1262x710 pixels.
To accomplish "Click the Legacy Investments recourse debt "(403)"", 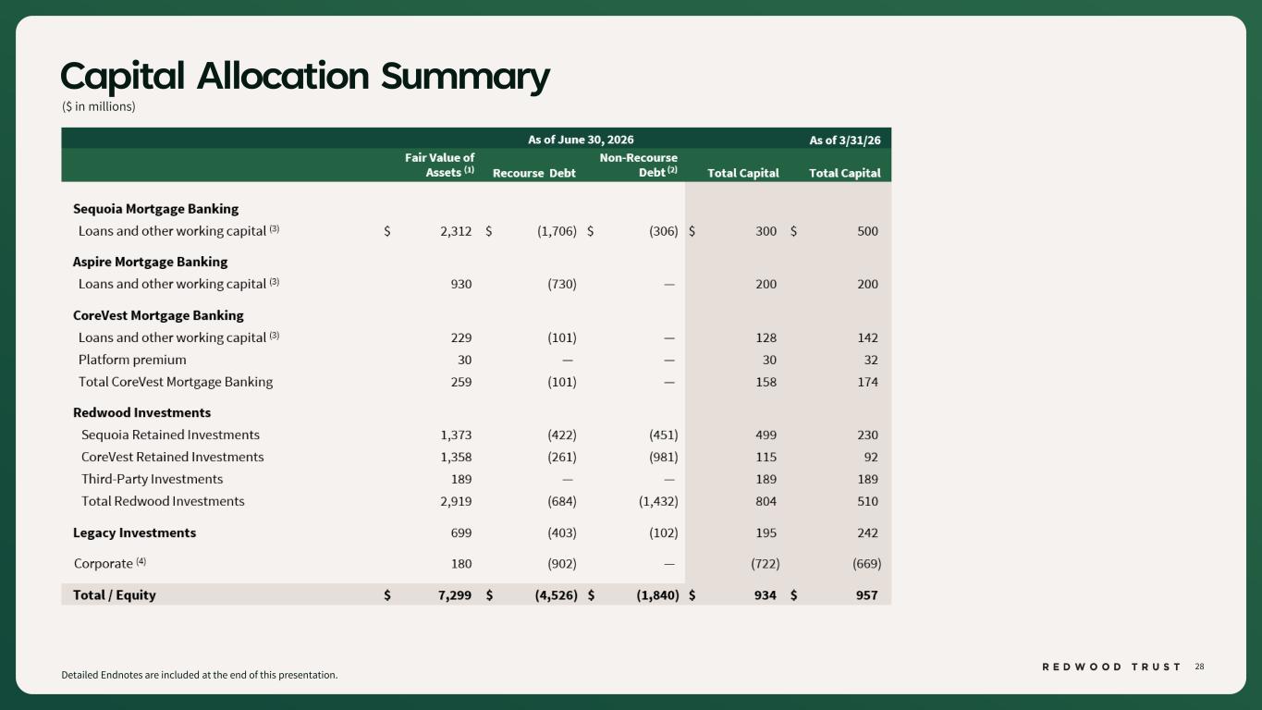I will pyautogui.click(x=562, y=532).
